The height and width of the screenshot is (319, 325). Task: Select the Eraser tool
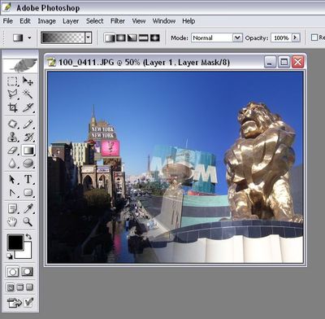pyautogui.click(x=12, y=151)
